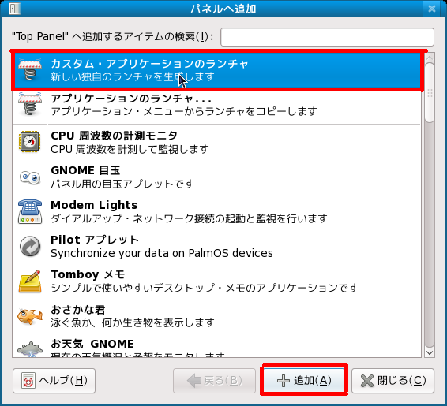447x406 pixels.
Task: Click the 閉じる(C) close button
Action: 393,381
